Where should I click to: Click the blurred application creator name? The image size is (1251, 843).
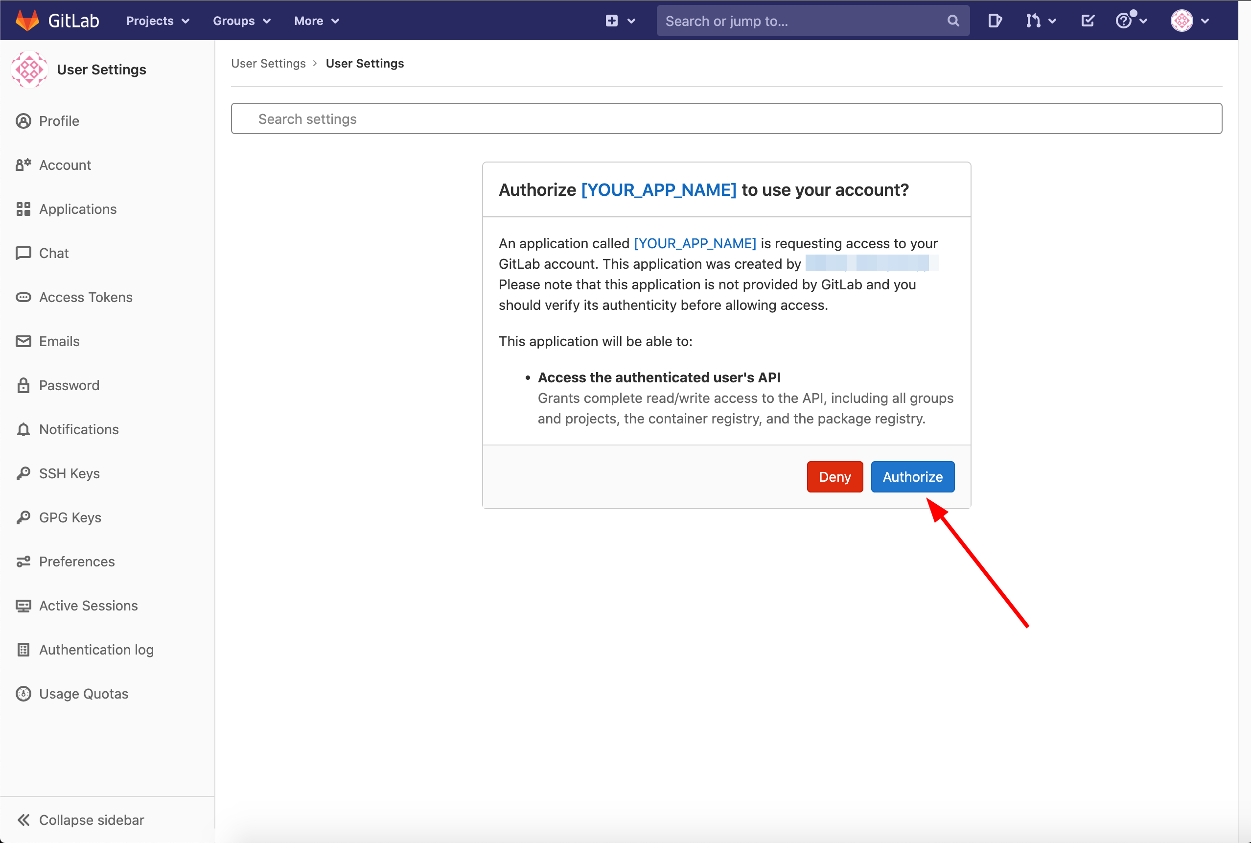pos(871,263)
